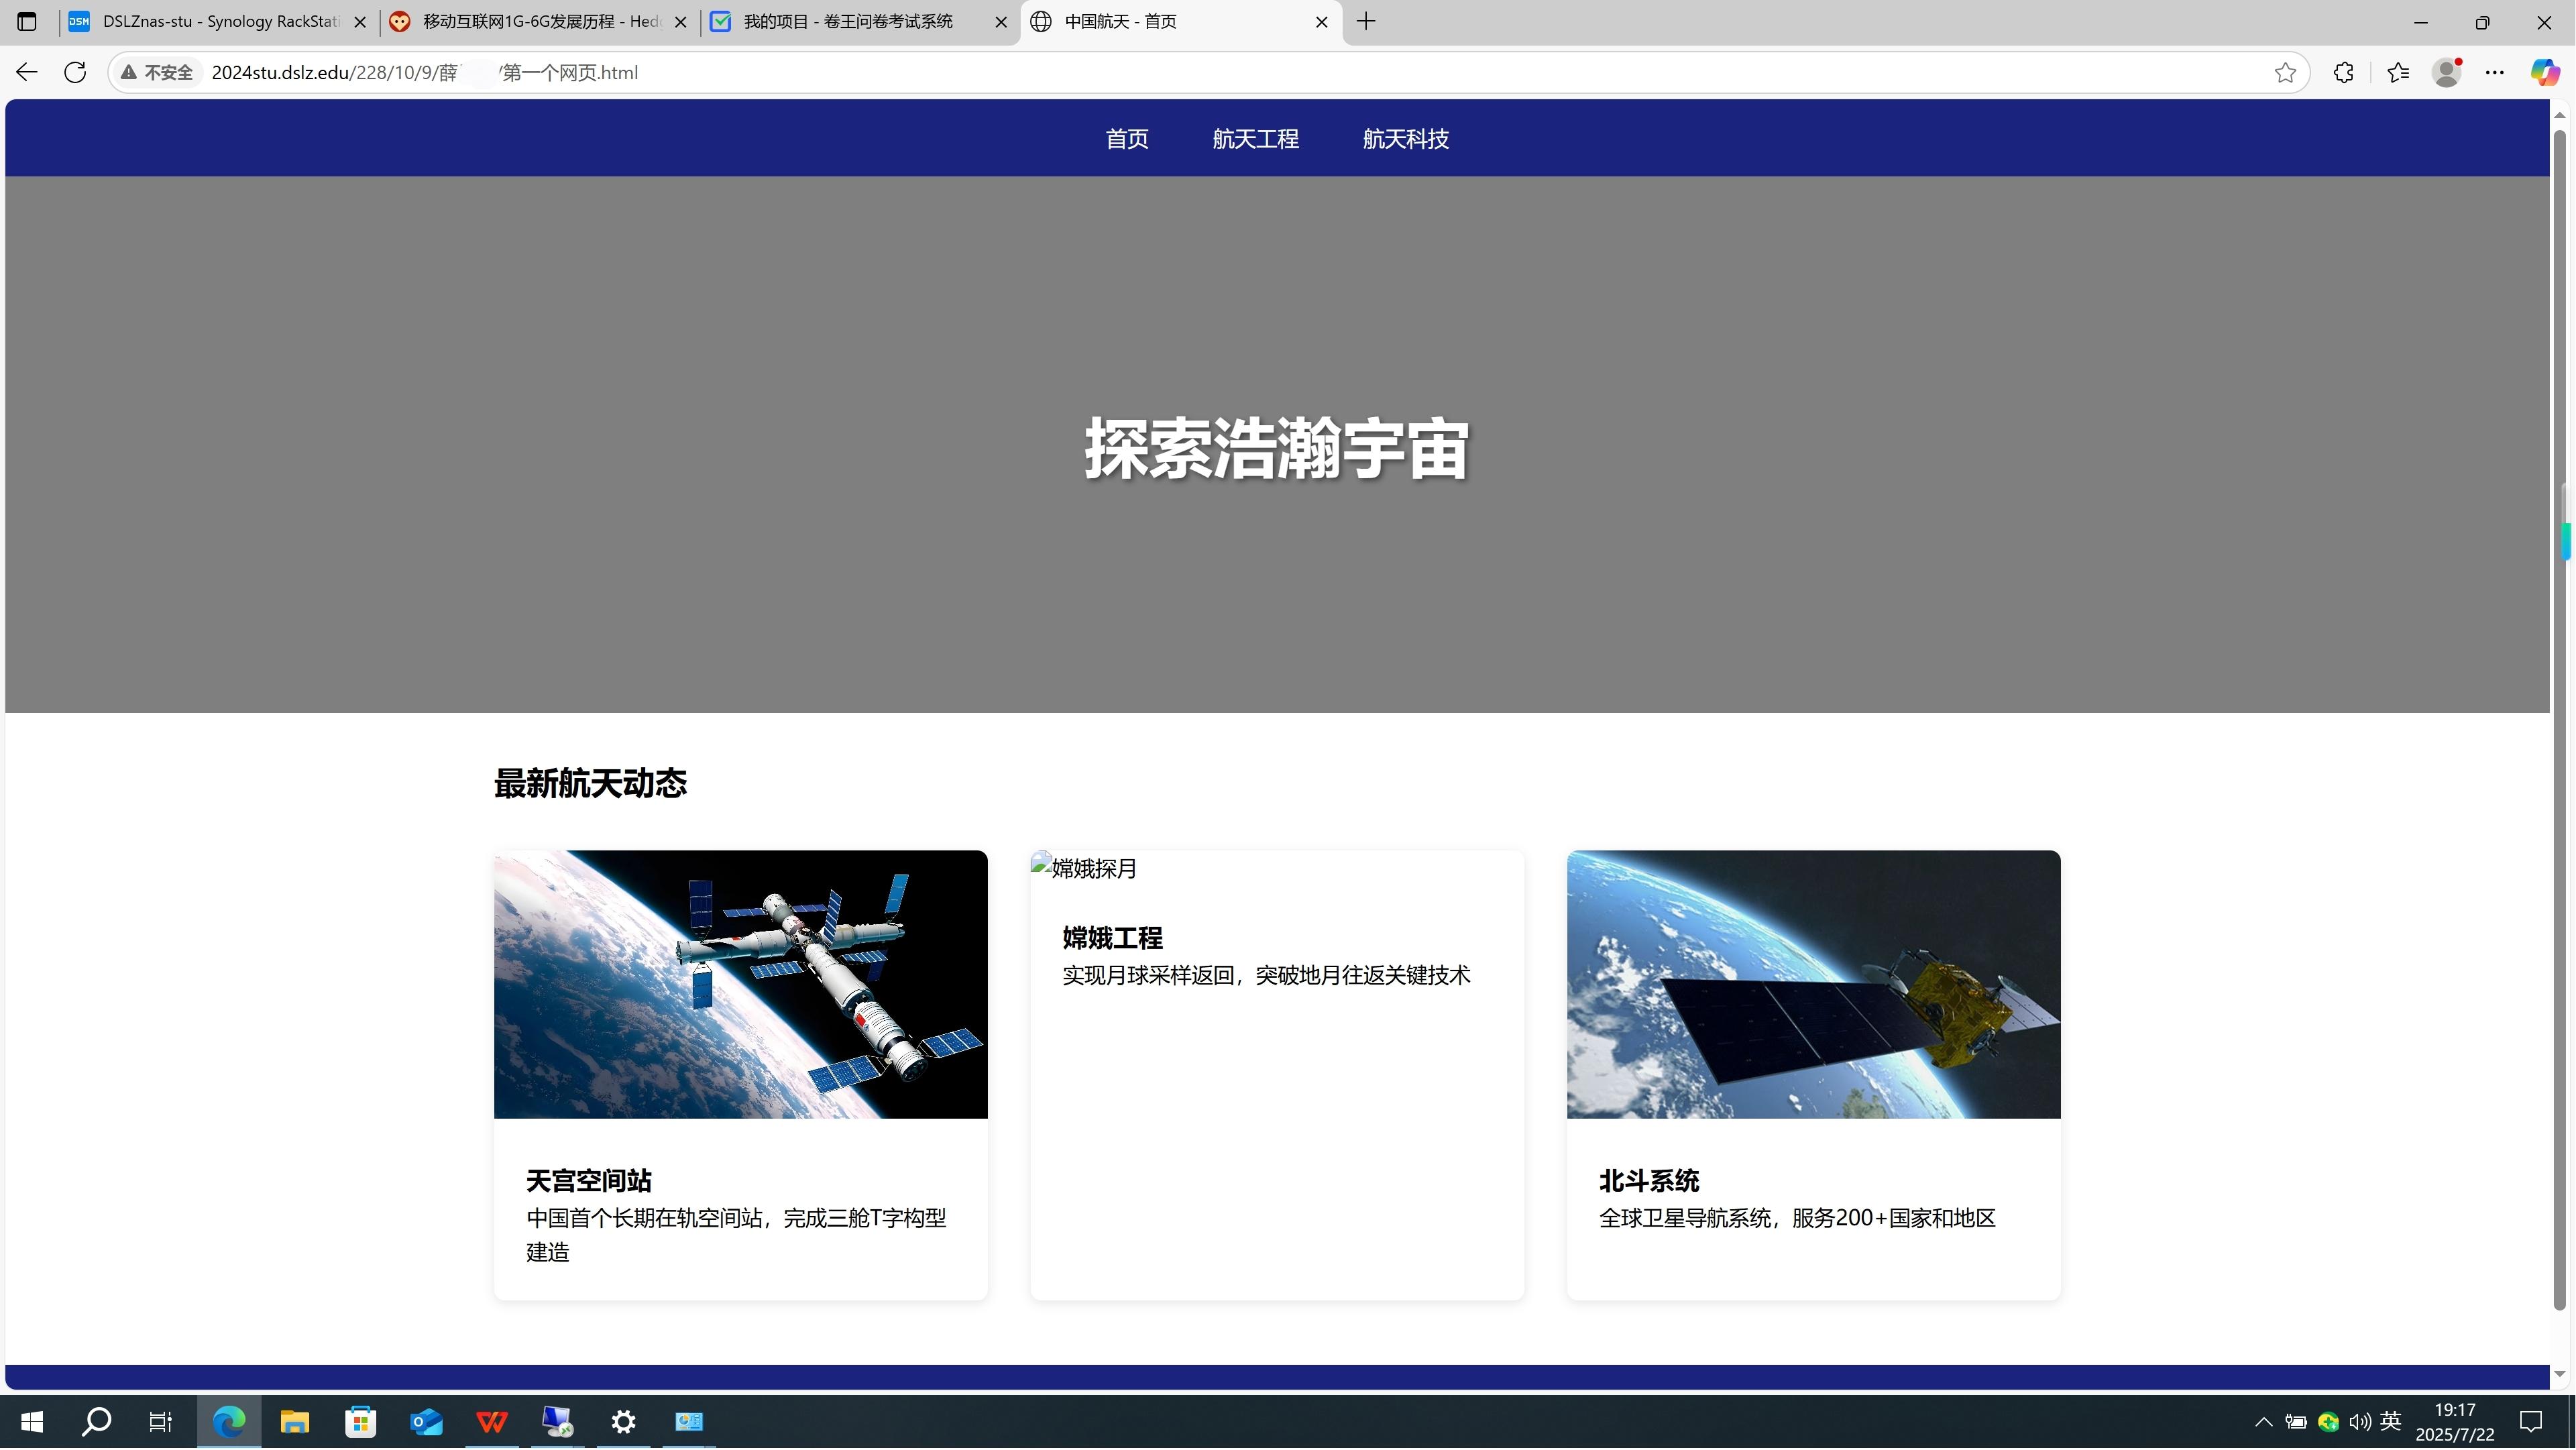This screenshot has width=2576, height=1450.
Task: Open the notification center icon
Action: (2531, 1422)
